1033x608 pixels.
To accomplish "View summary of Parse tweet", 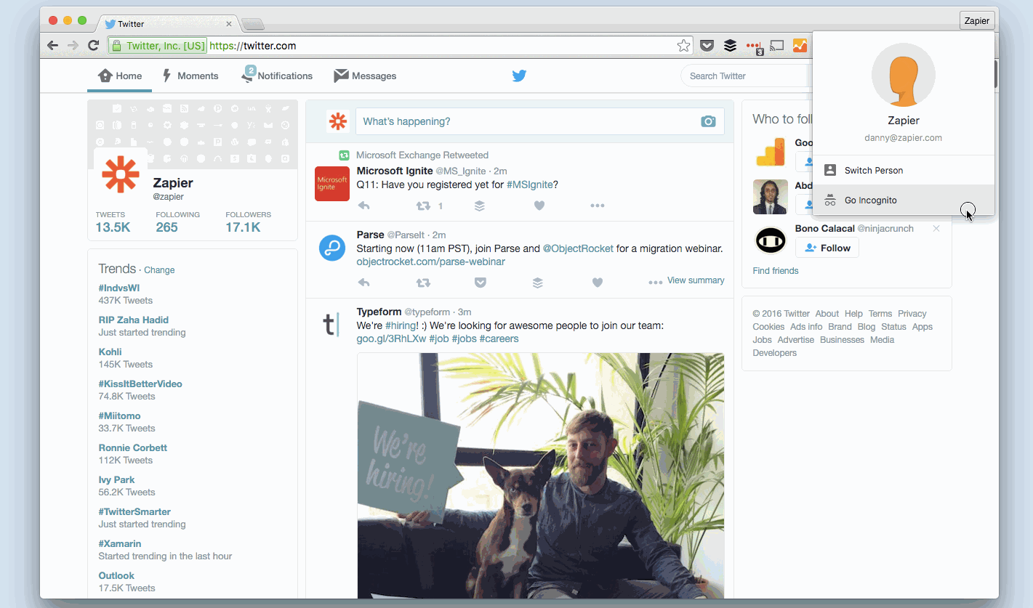I will click(696, 280).
